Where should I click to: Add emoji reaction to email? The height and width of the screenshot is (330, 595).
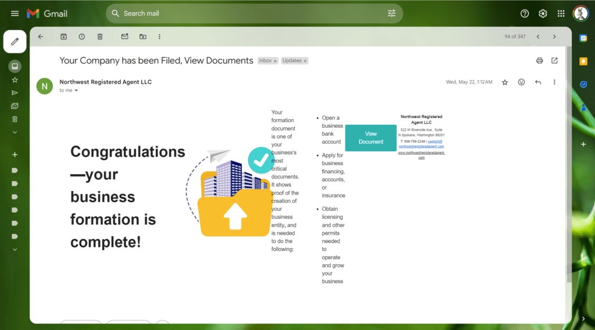[521, 82]
